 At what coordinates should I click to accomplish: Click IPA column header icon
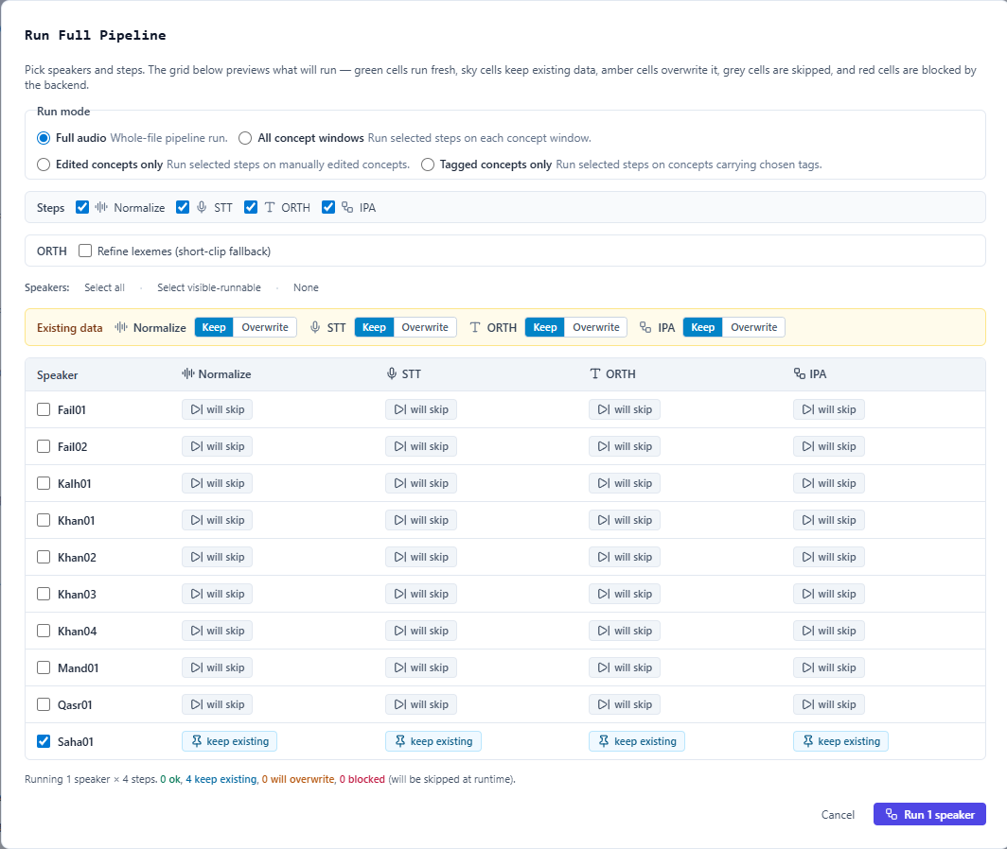(800, 373)
